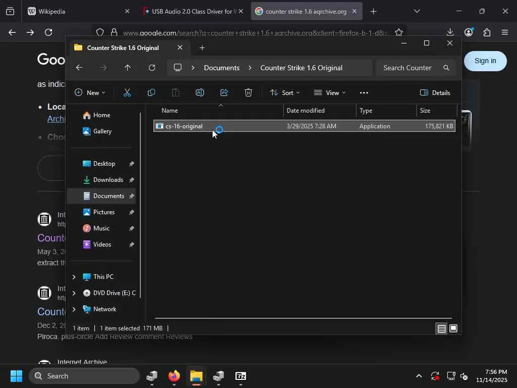Select the counter strike 1.6 Google tab
This screenshot has height=388, width=517.
click(x=306, y=11)
